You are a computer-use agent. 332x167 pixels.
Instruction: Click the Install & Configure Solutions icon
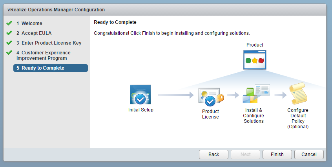[x=256, y=93]
